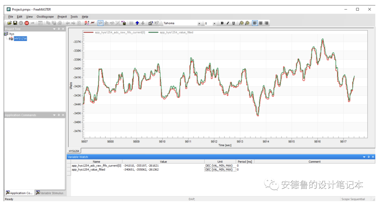
Task: Open Application Commands panel dropdown arrow
Action: [54, 115]
